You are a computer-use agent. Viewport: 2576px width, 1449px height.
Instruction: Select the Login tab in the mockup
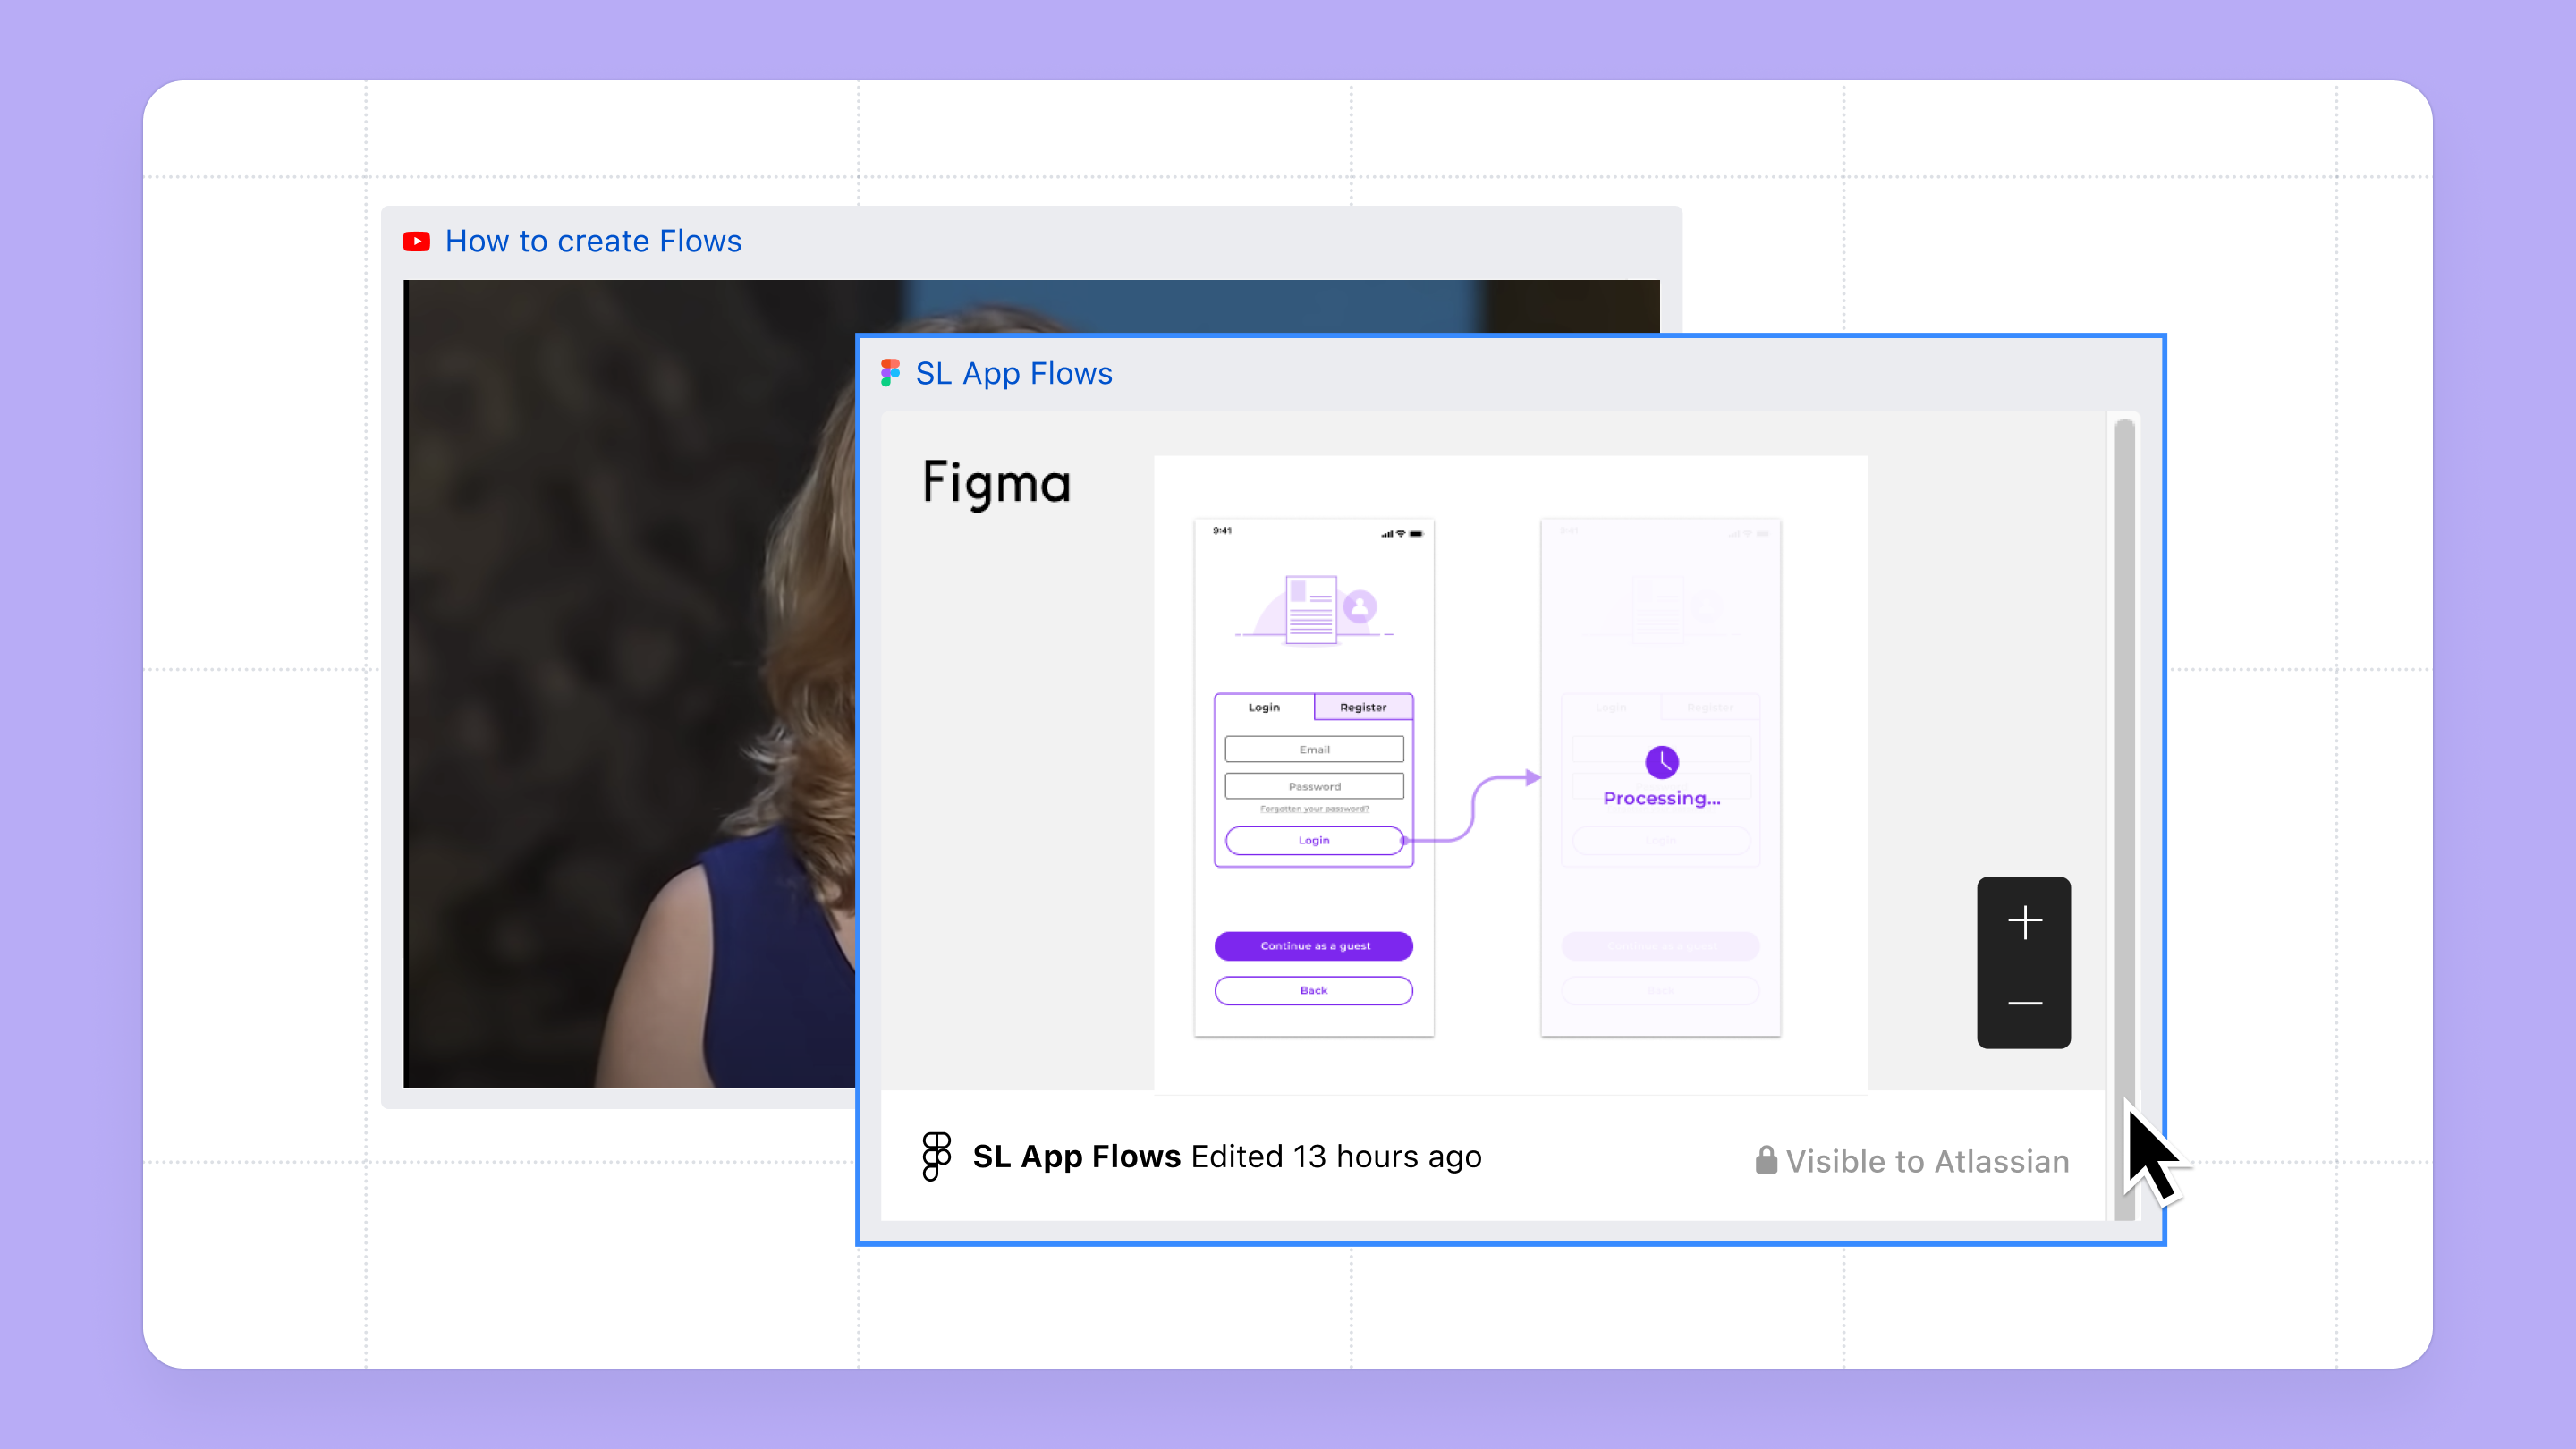pos(1264,707)
